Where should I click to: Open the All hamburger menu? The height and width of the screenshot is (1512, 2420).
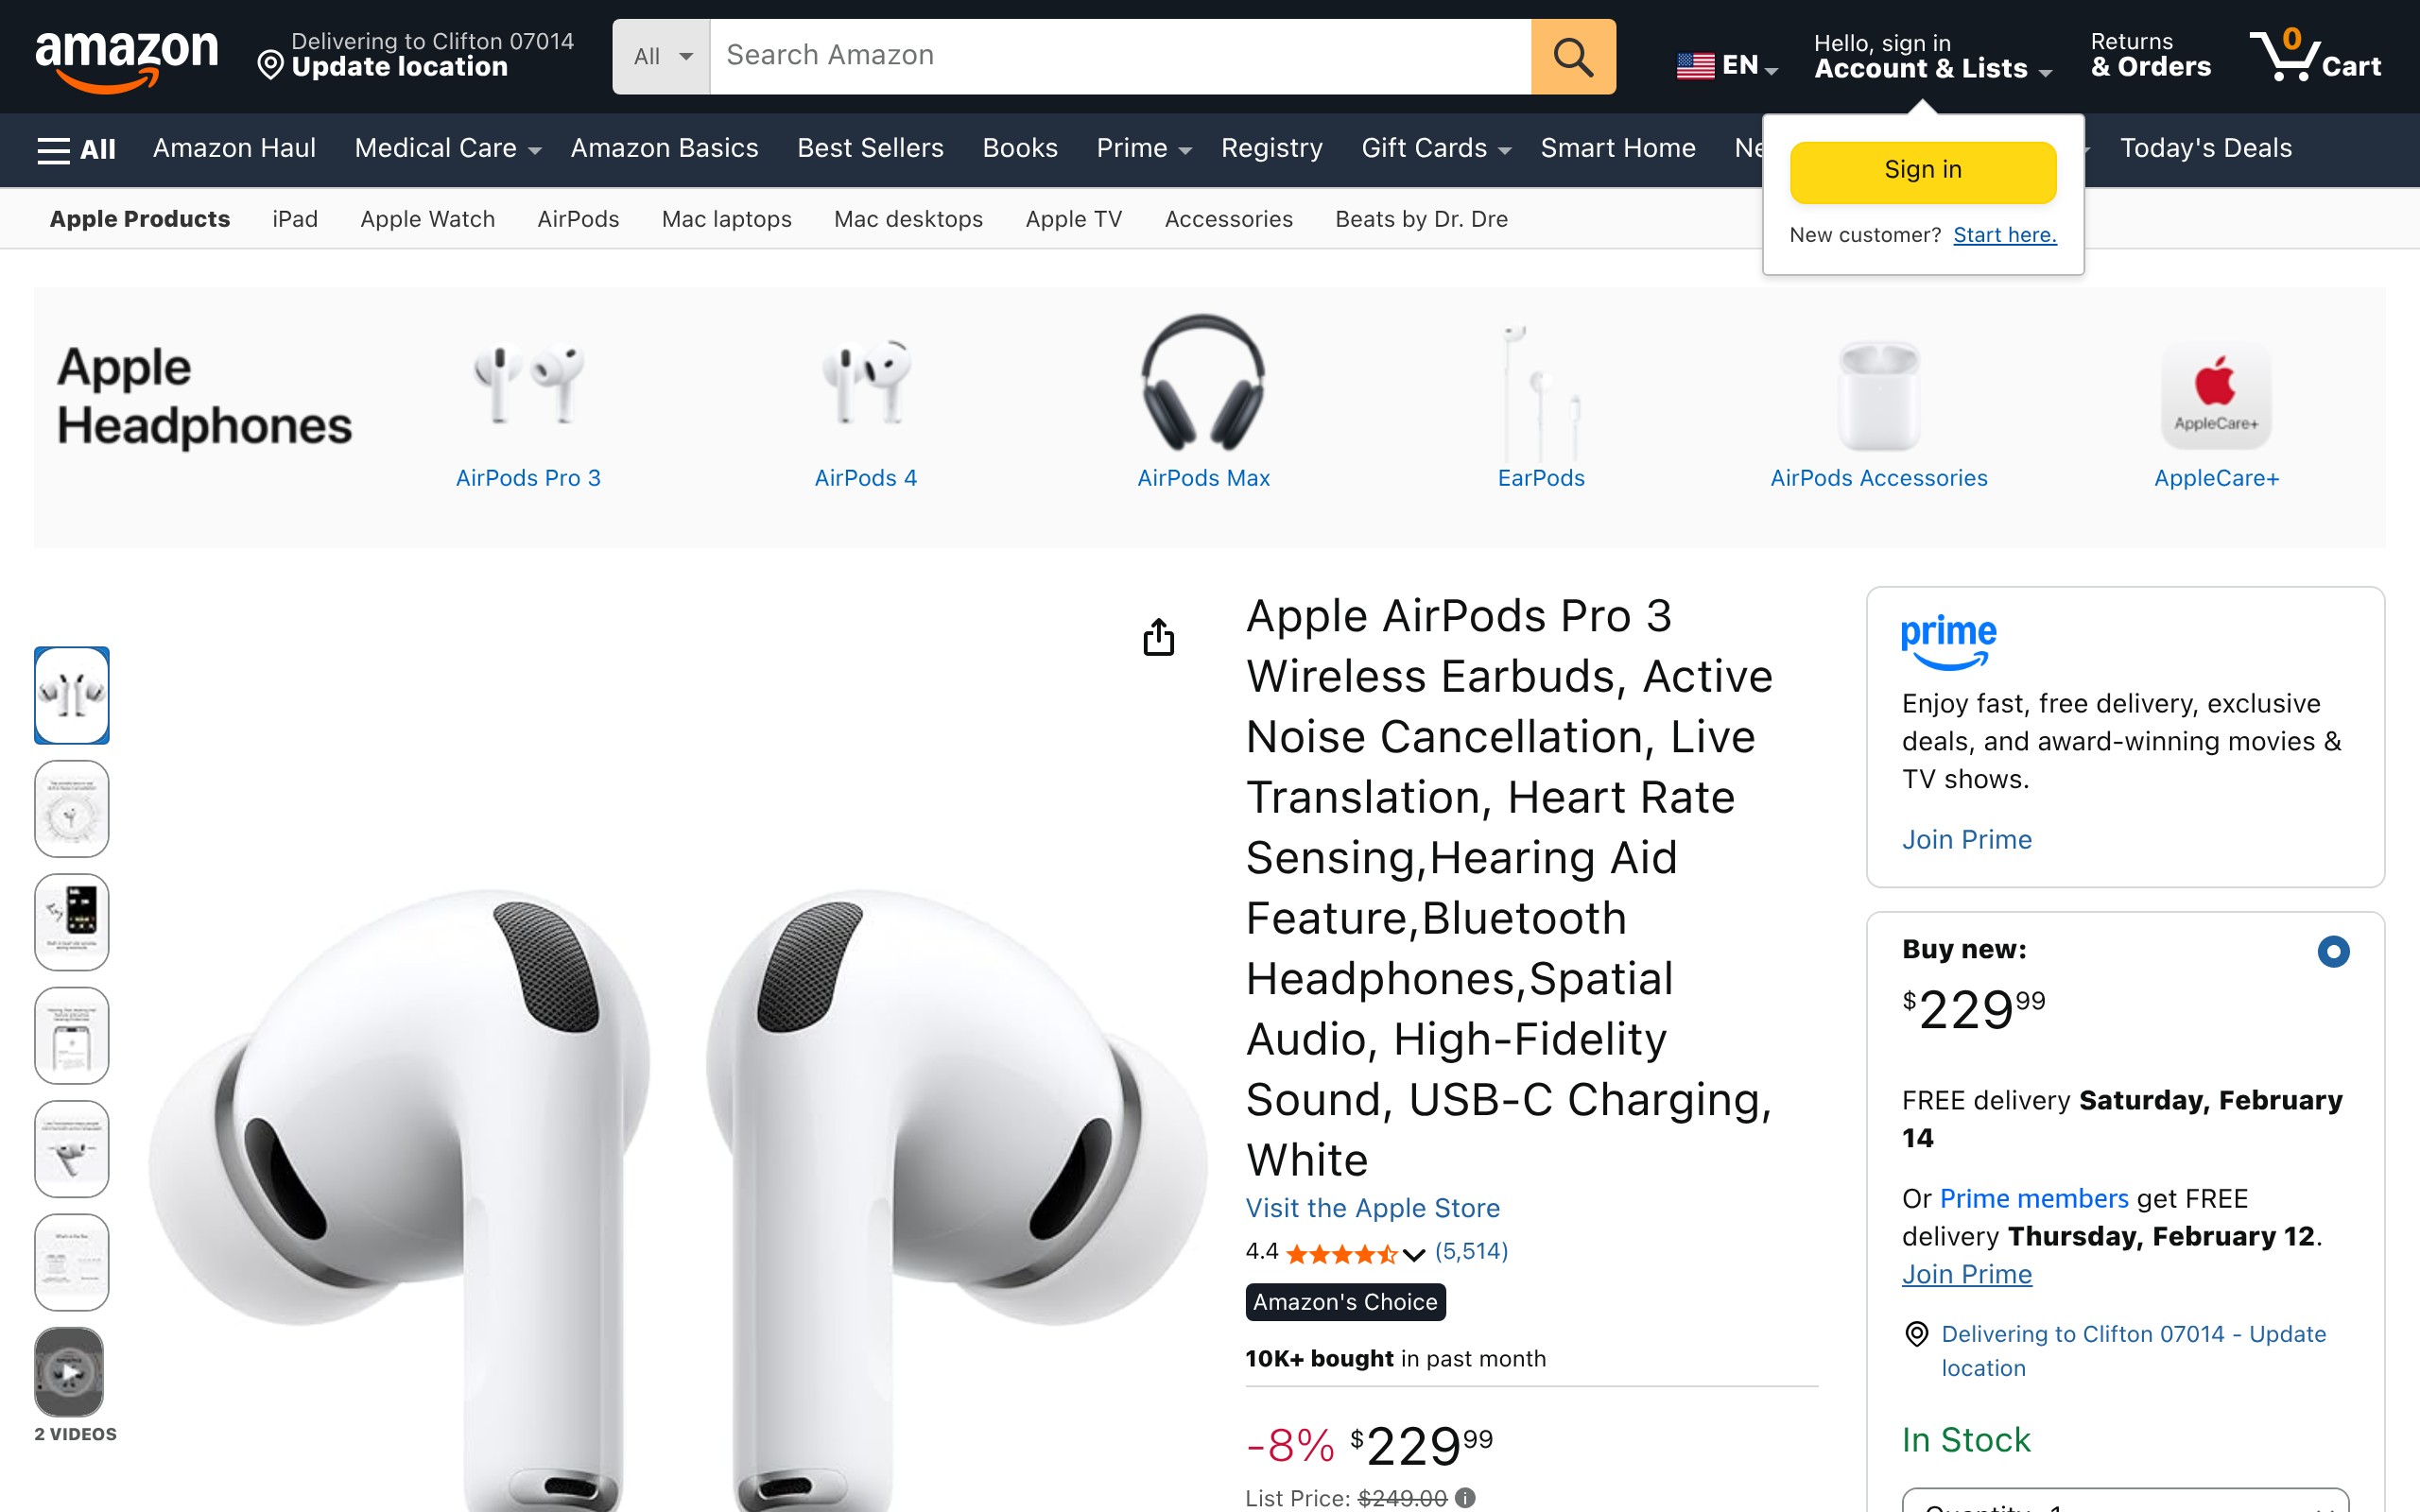(x=76, y=149)
